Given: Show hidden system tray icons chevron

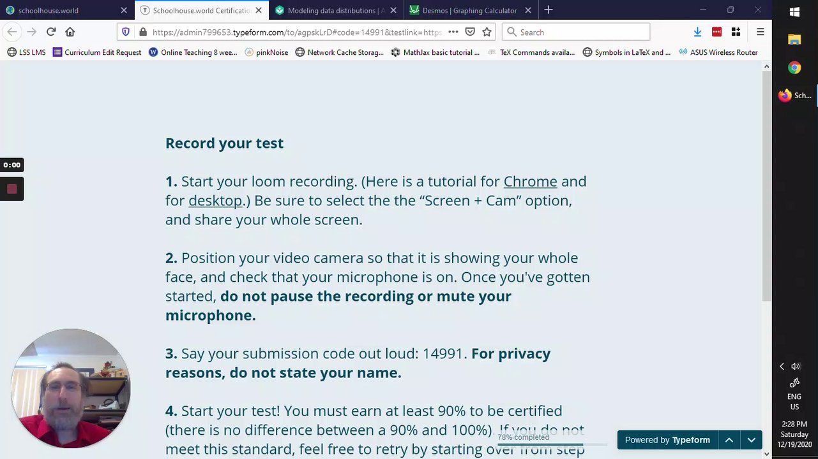Looking at the screenshot, I should [x=782, y=366].
